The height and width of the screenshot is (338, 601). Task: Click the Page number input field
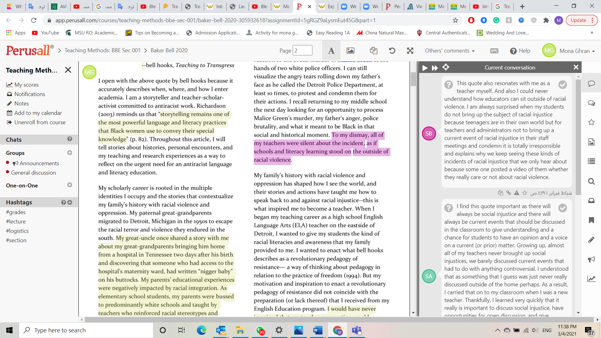[302, 50]
